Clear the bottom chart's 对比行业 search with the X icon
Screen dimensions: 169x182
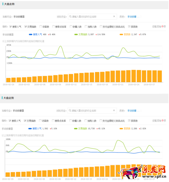point(114,111)
